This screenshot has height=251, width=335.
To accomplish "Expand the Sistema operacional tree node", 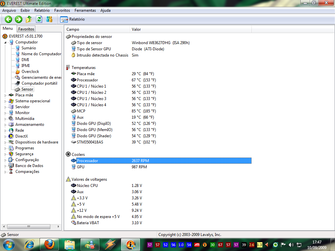I will tap(5, 101).
